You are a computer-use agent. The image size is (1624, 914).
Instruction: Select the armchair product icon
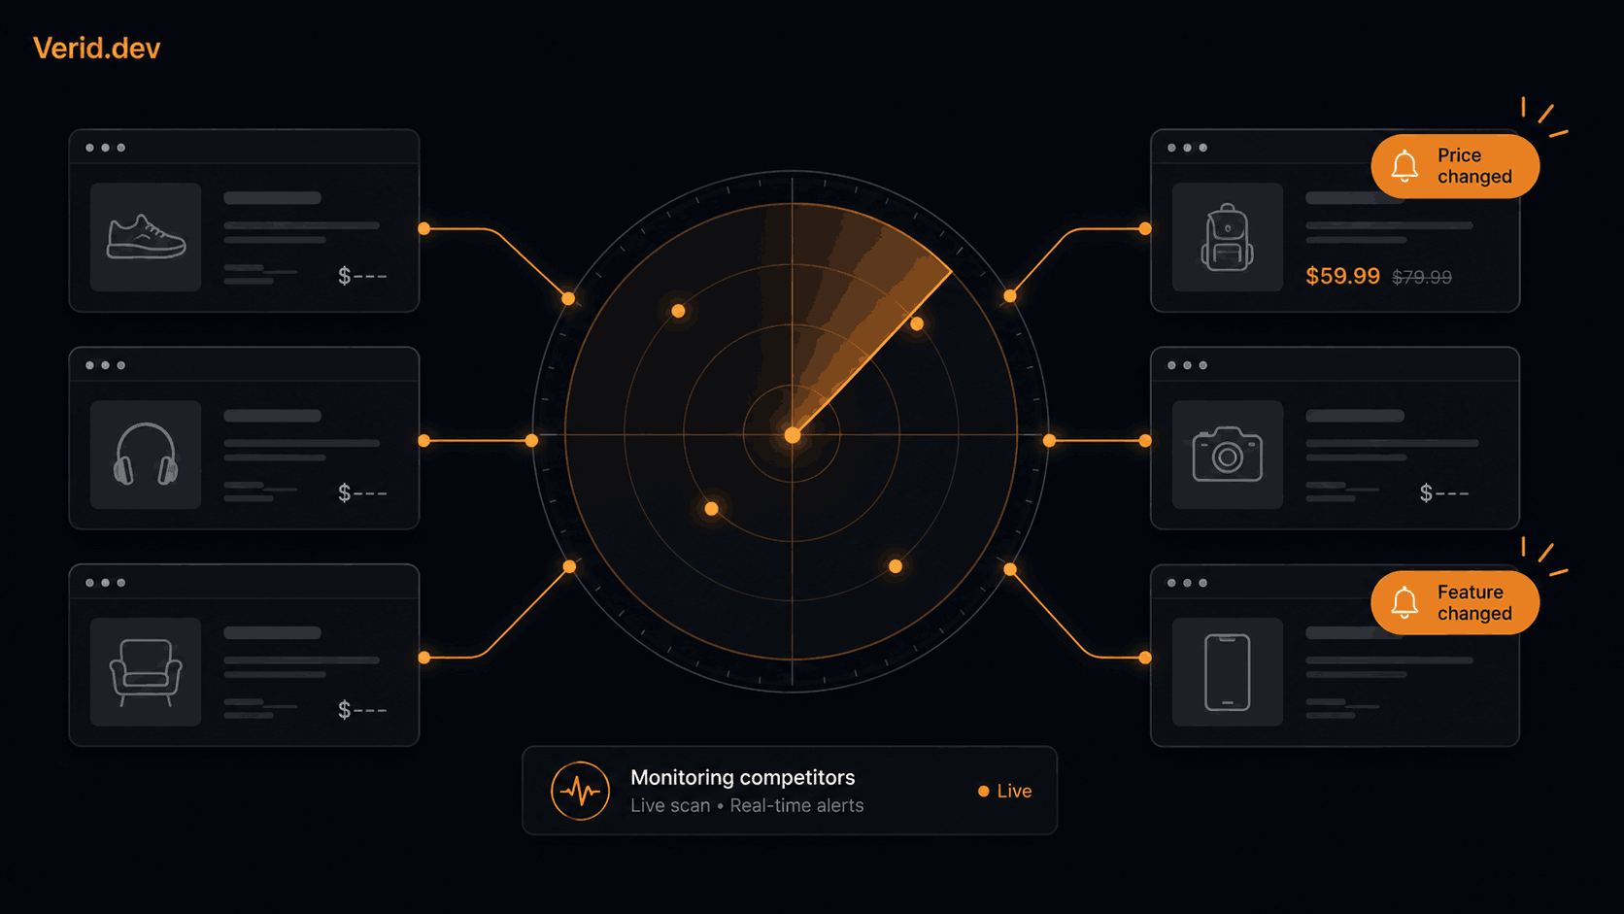point(146,672)
